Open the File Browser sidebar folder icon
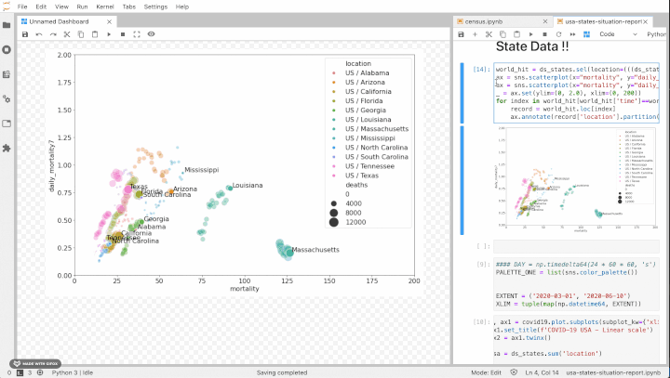Image resolution: width=670 pixels, height=378 pixels. pyautogui.click(x=7, y=25)
